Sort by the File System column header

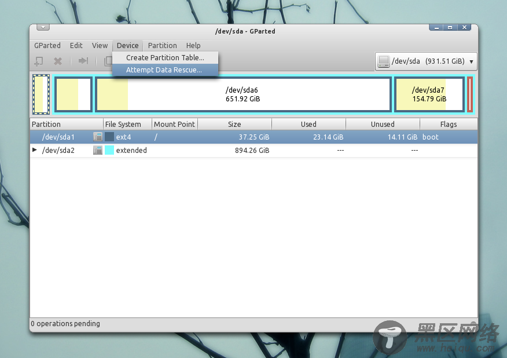[127, 125]
